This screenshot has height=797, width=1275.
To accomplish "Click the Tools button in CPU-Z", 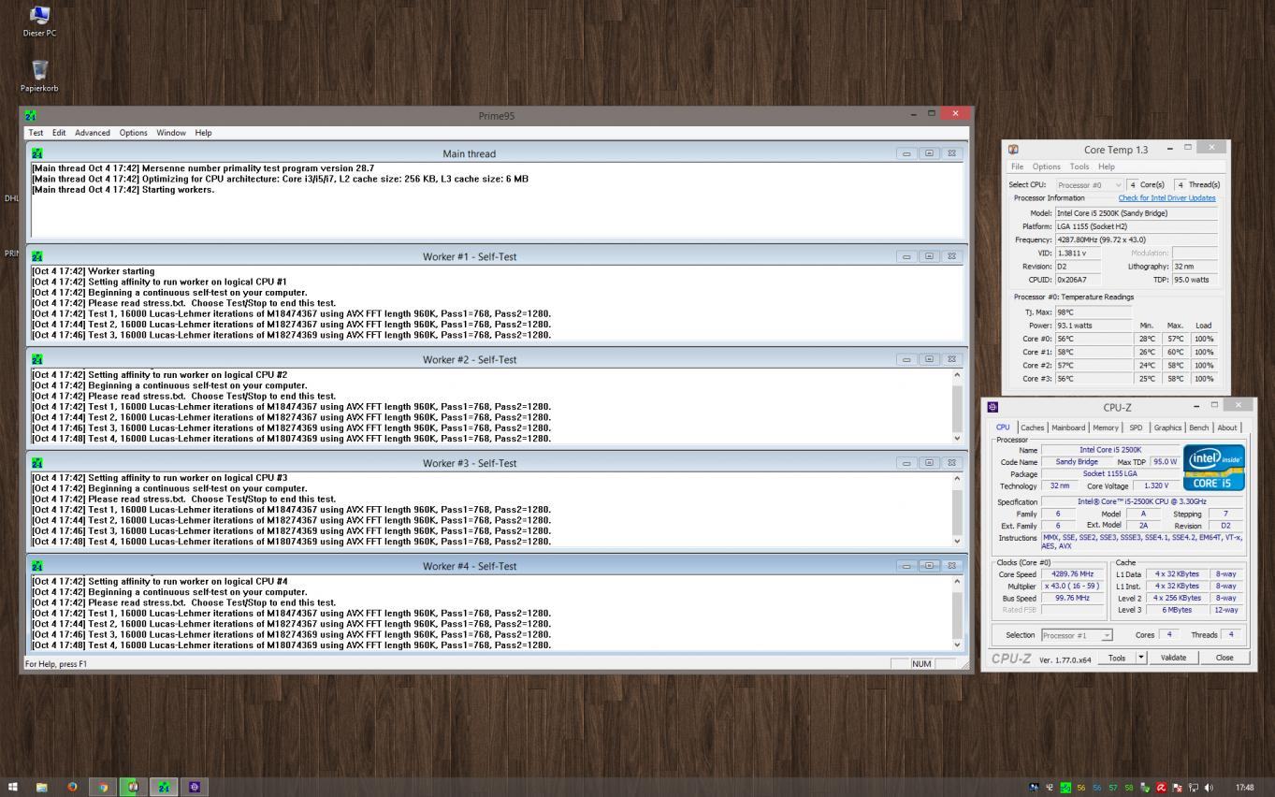I will point(1117,658).
